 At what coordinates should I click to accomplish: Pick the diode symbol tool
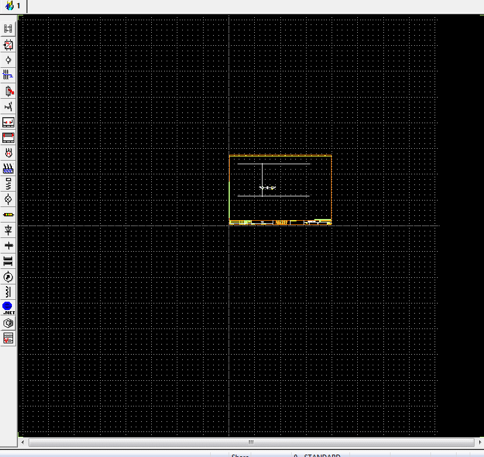[8, 230]
